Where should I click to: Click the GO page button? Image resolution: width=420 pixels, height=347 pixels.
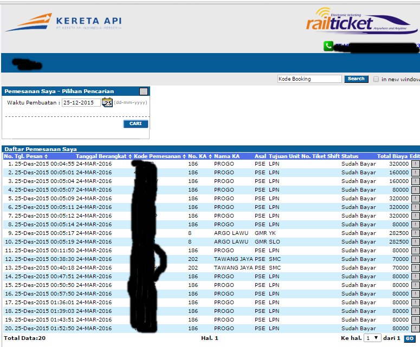[x=410, y=338]
